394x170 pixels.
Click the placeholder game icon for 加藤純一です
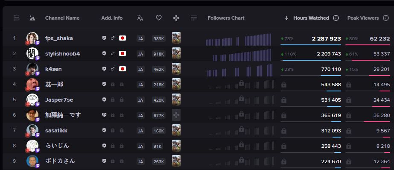coord(176,115)
